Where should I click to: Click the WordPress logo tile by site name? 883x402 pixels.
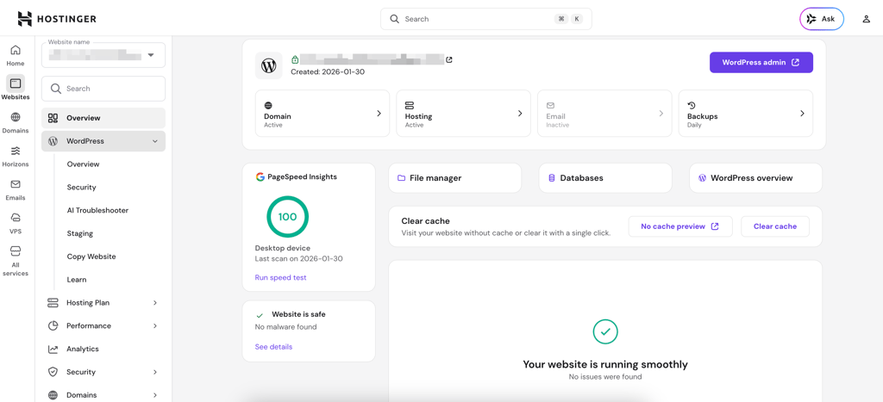(269, 65)
